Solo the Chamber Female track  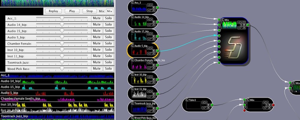coord(108,43)
